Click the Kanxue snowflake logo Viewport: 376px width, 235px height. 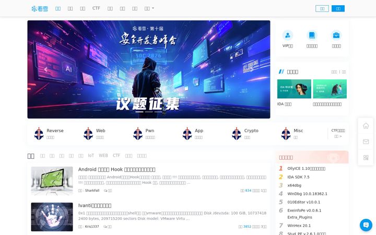pyautogui.click(x=40, y=9)
